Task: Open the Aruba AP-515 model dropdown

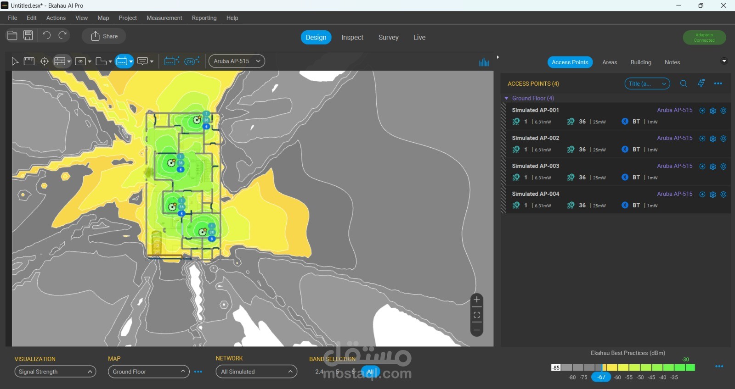Action: click(x=237, y=61)
